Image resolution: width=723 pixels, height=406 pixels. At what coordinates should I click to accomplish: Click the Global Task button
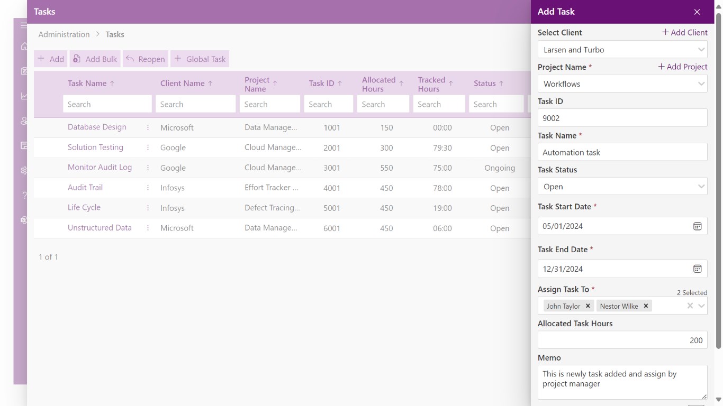200,59
